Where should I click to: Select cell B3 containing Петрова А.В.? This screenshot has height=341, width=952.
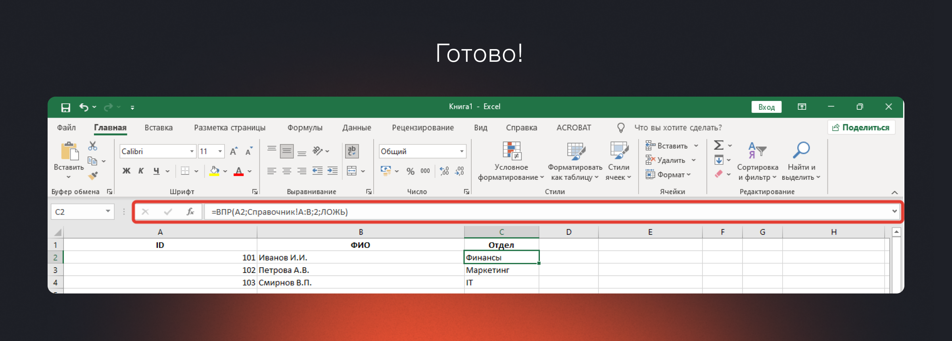point(360,270)
